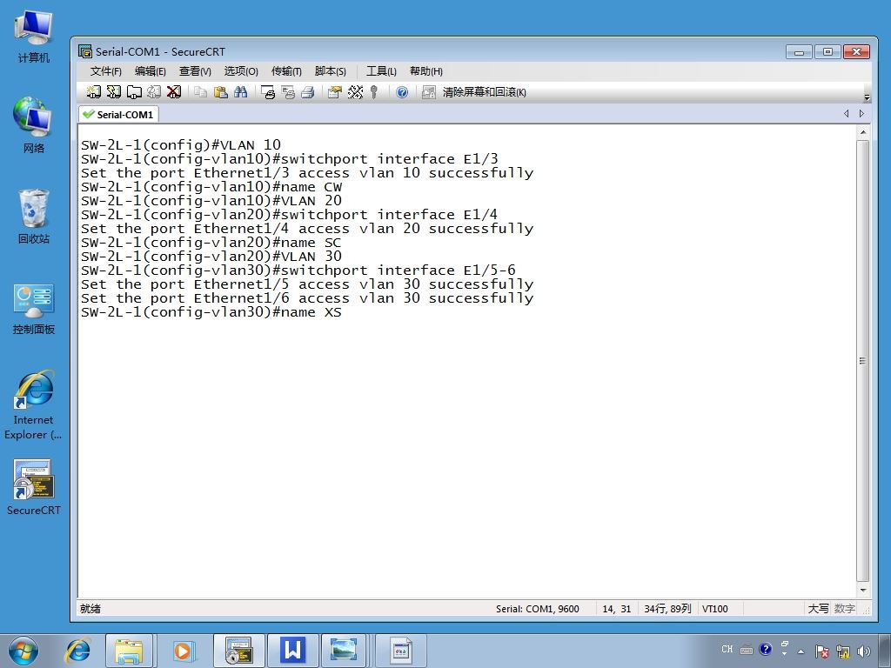Click the terminal vertical scrollbar thumb
The image size is (891, 668).
pyautogui.click(x=862, y=361)
